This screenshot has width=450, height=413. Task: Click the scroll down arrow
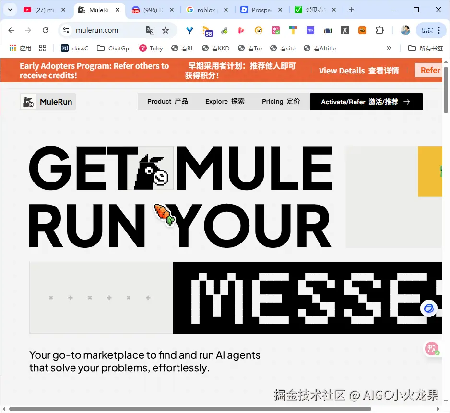coord(446,401)
